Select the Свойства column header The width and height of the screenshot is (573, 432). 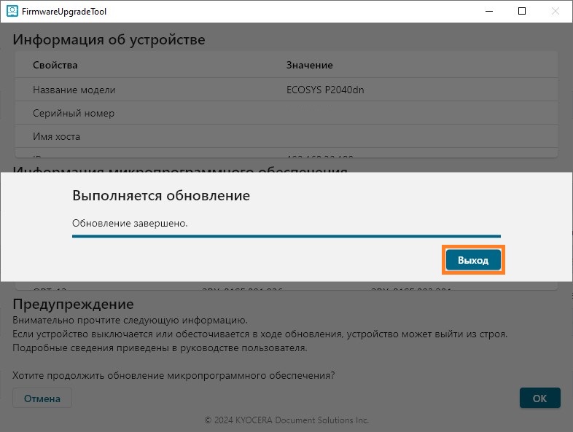tap(55, 66)
